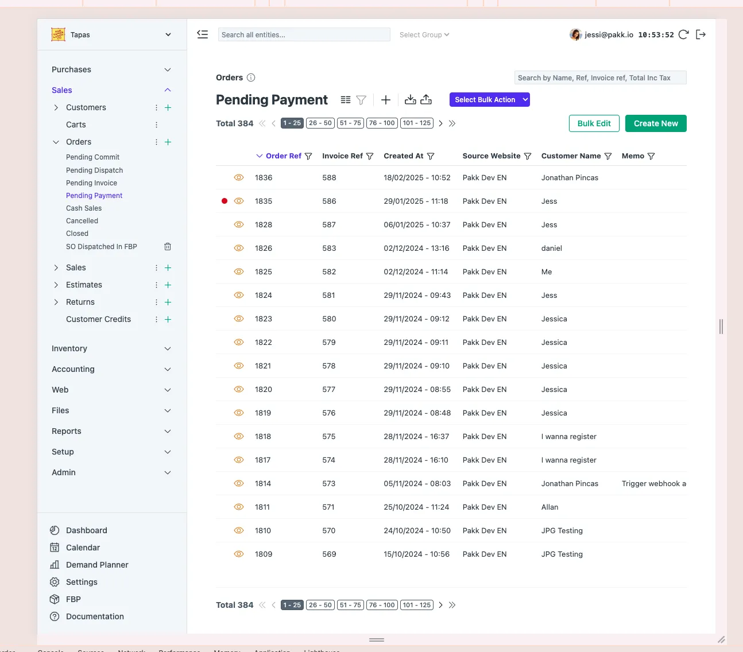
Task: Click the logout icon in the top right
Action: 701,34
